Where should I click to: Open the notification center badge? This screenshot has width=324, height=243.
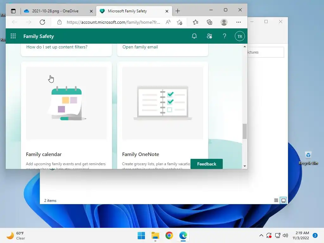(315, 235)
